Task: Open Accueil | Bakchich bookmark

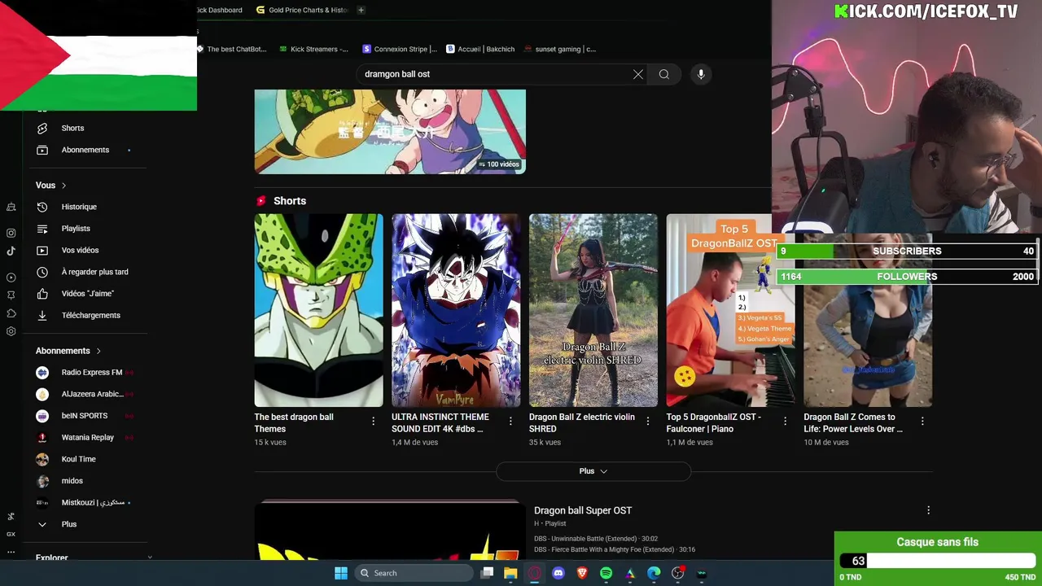Action: [480, 49]
